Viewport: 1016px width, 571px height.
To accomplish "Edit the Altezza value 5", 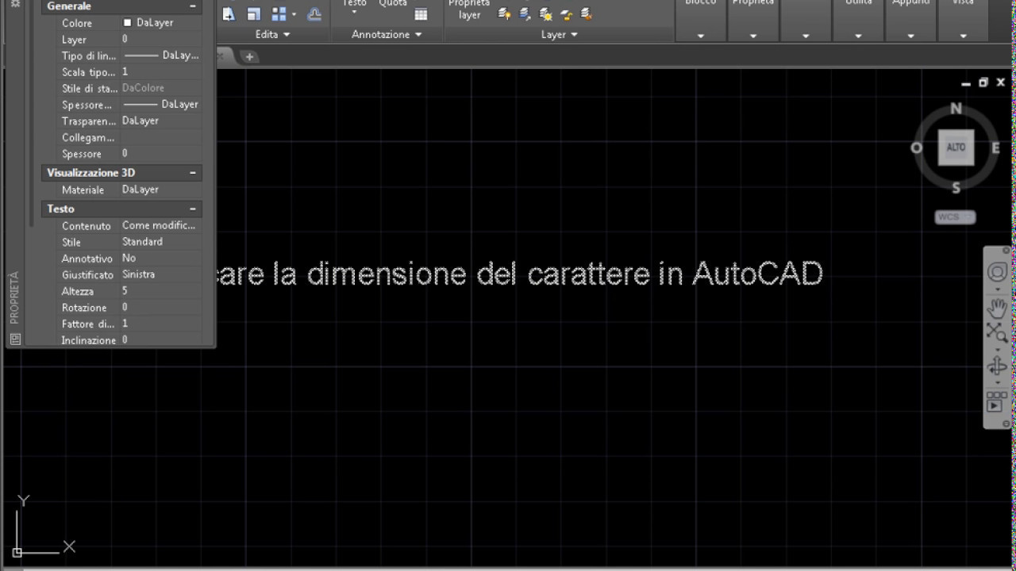I will pos(161,291).
